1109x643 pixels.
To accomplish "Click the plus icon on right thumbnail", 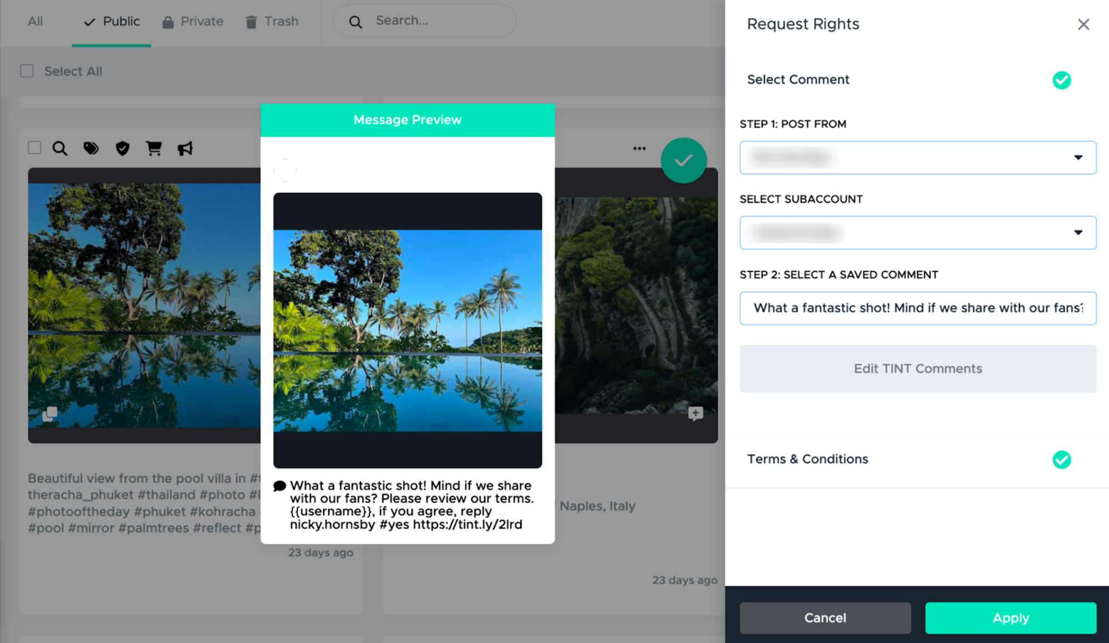I will point(696,414).
